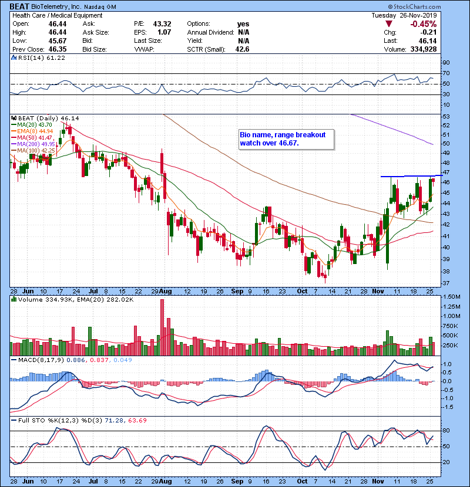Click the 90 label on the RSI axis
The height and width of the screenshot is (487, 470).
point(446,63)
